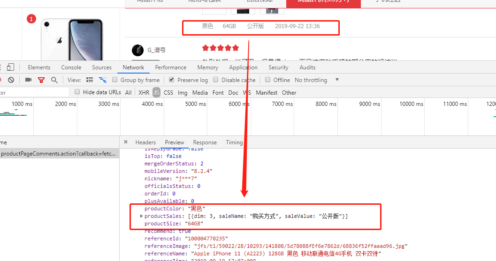Filter requests by Media
Image resolution: width=496 pixels, height=261 pixels.
200,93
